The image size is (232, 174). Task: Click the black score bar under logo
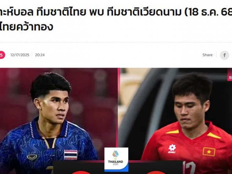(118, 167)
